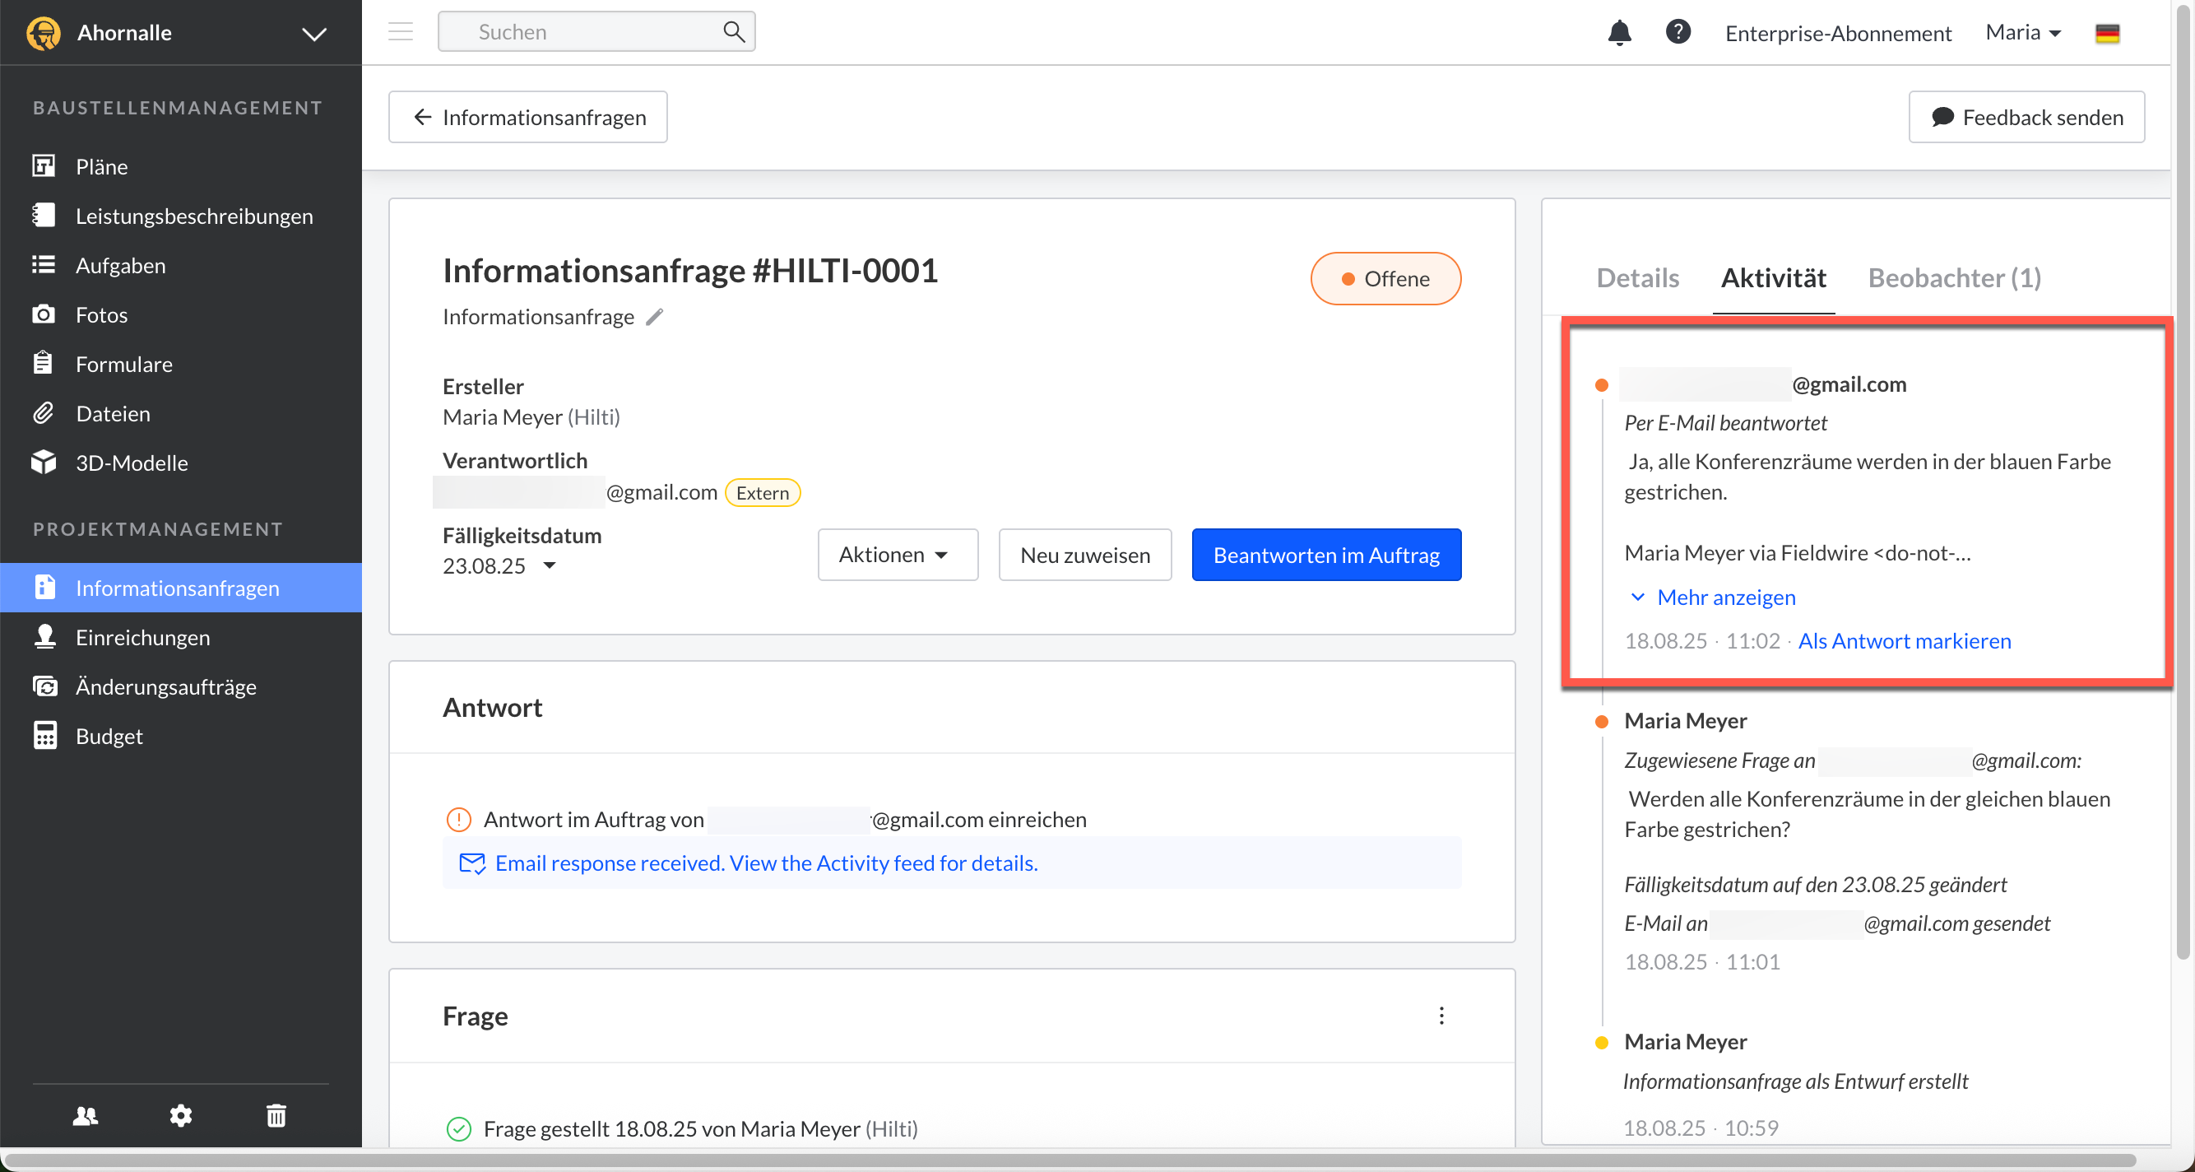Open the help question mark icon
Image resolution: width=2195 pixels, height=1172 pixels.
1678,32
